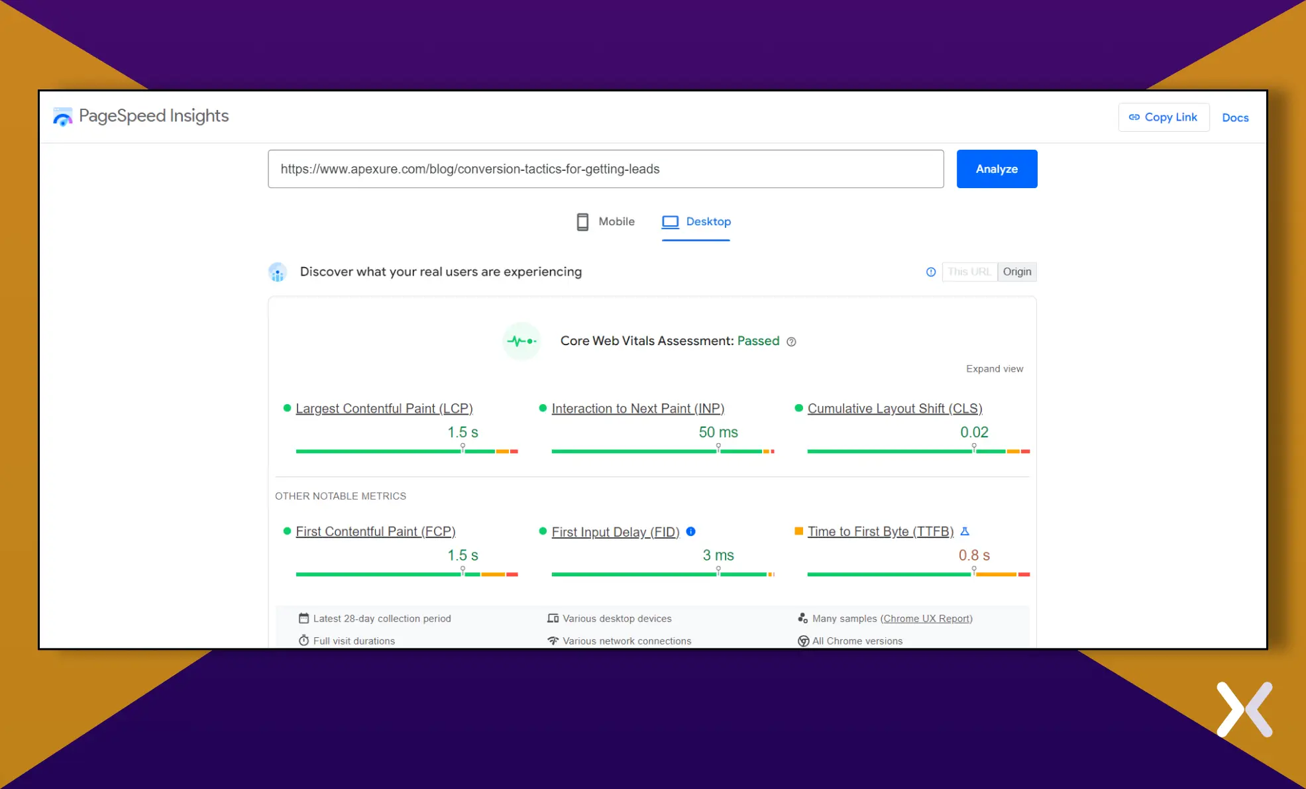The height and width of the screenshot is (789, 1306).
Task: Click the CLS green status dot
Action: point(798,408)
